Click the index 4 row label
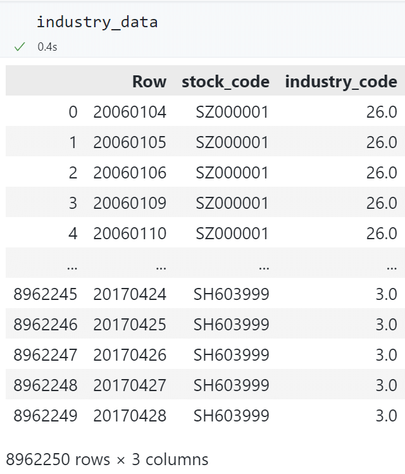This screenshot has width=405, height=474. click(x=73, y=234)
